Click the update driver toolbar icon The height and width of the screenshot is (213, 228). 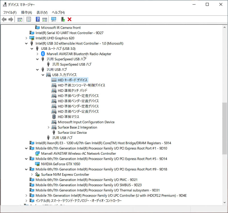63,19
